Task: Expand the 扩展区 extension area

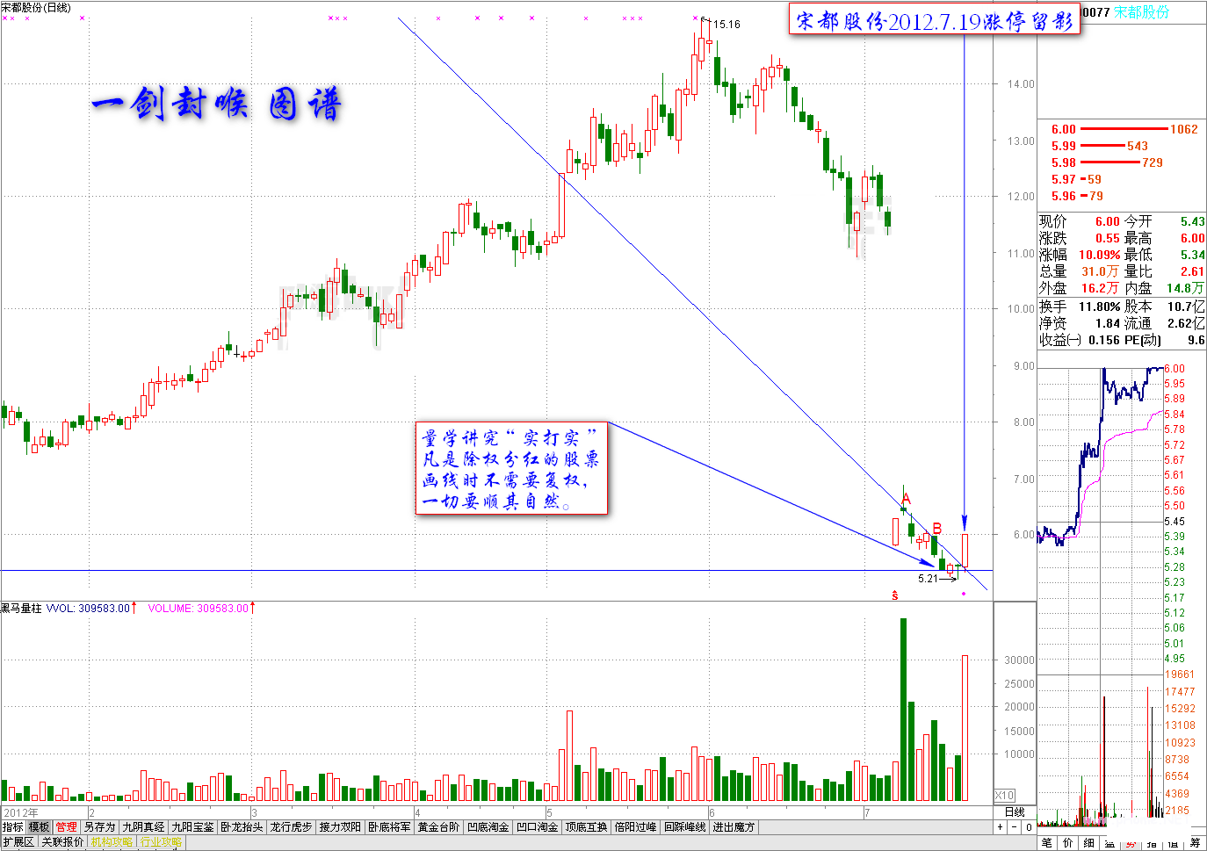Action: 18,842
